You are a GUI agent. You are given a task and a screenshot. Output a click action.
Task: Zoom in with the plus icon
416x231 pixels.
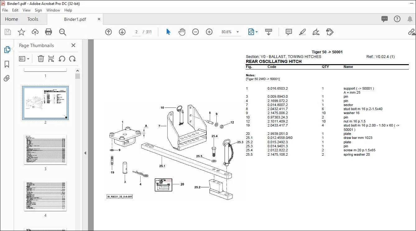209,32
